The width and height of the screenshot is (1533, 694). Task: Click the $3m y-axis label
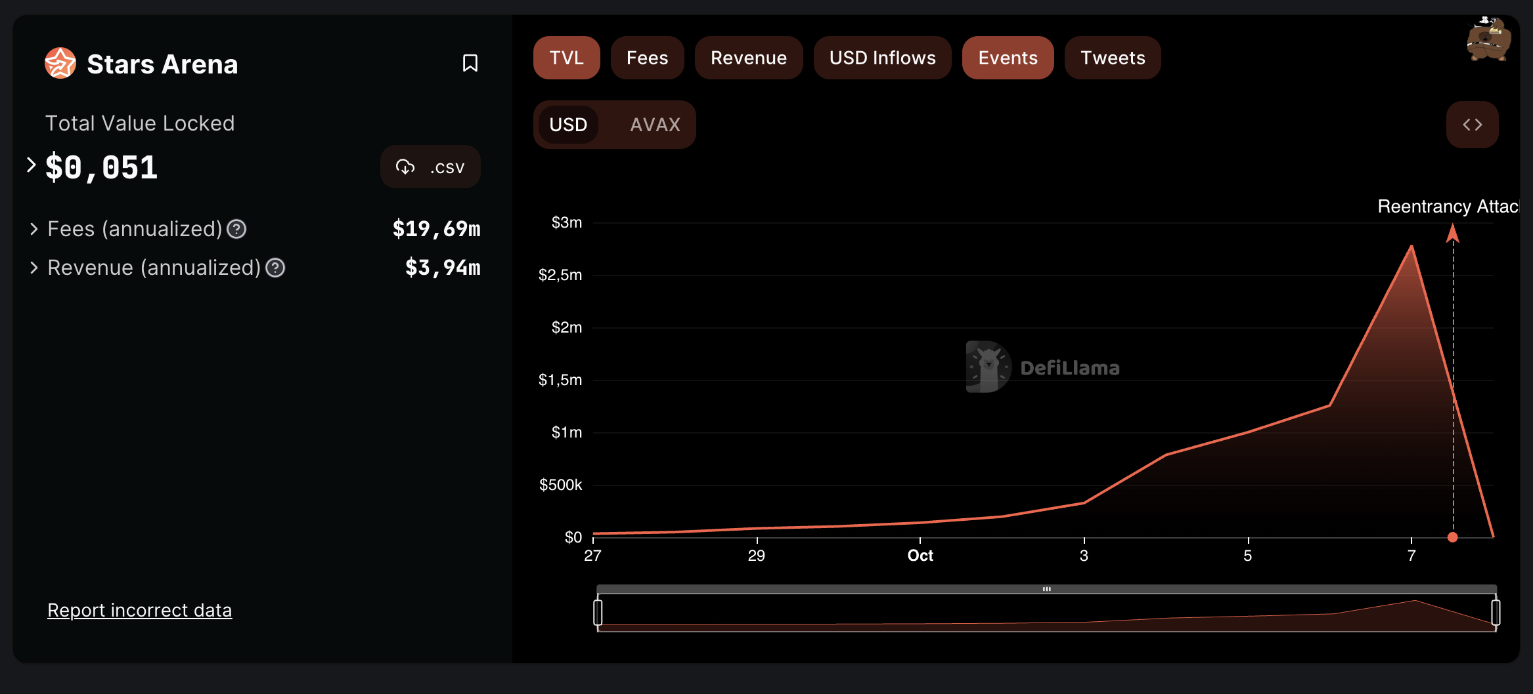pos(566,222)
